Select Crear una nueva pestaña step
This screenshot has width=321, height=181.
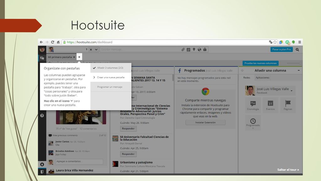(x=111, y=77)
